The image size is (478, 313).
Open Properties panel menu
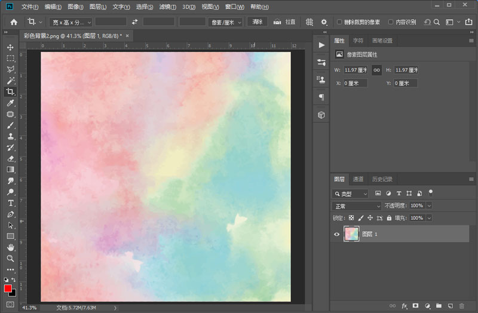click(x=471, y=41)
